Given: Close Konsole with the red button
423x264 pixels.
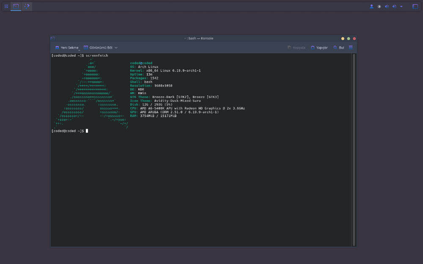Looking at the screenshot, I should (x=354, y=38).
